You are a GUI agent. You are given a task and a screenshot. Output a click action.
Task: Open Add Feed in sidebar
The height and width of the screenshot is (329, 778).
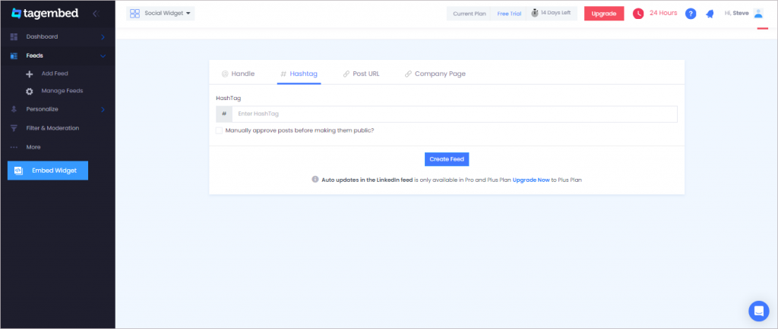click(55, 74)
